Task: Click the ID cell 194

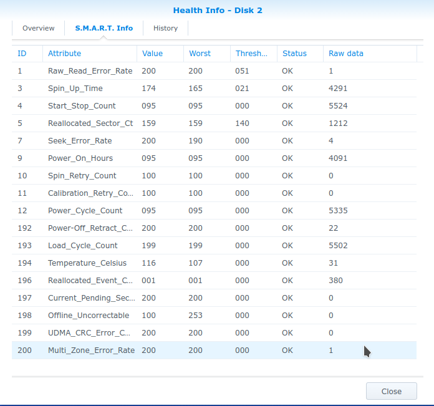Action: [x=24, y=263]
